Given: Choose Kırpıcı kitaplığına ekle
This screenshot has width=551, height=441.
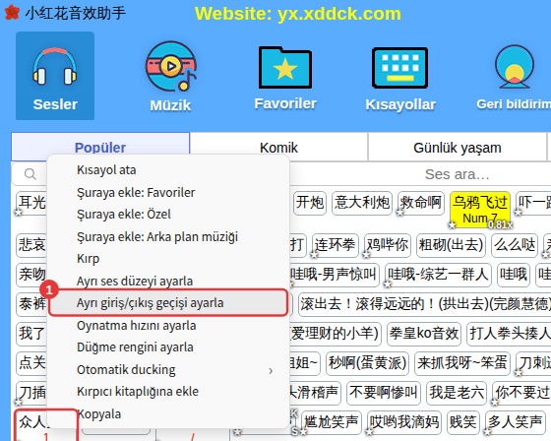Looking at the screenshot, I should click(x=168, y=392).
